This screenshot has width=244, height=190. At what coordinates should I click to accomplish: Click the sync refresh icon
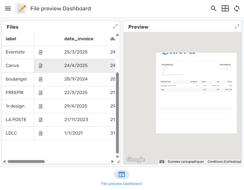[x=237, y=8]
